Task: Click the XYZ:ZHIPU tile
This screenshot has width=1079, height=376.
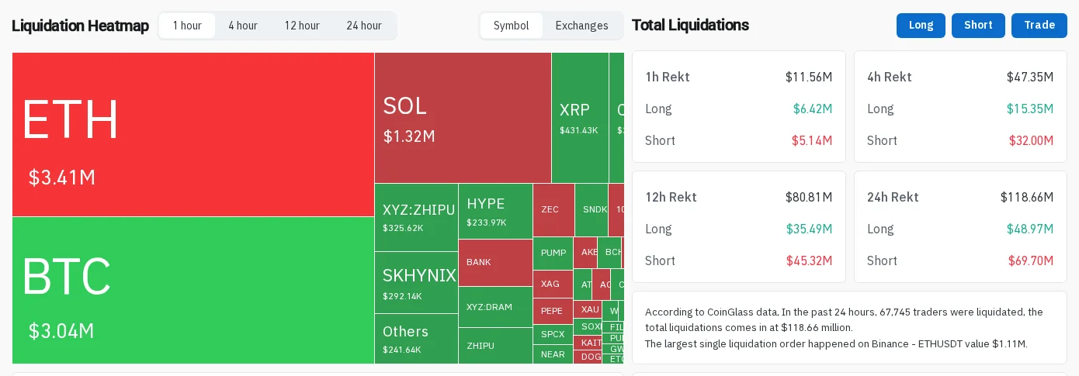Action: (416, 218)
